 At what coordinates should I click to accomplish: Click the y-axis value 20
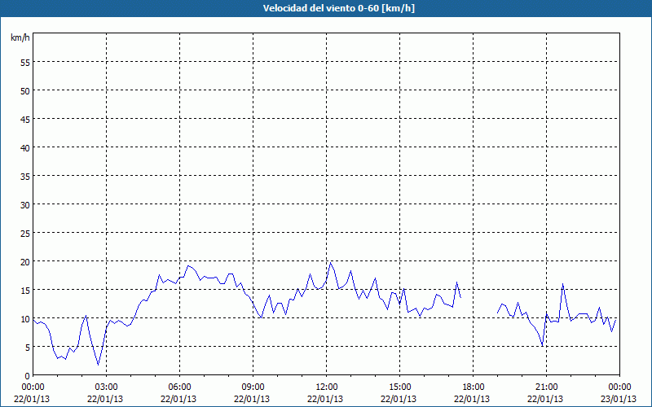coord(25,261)
